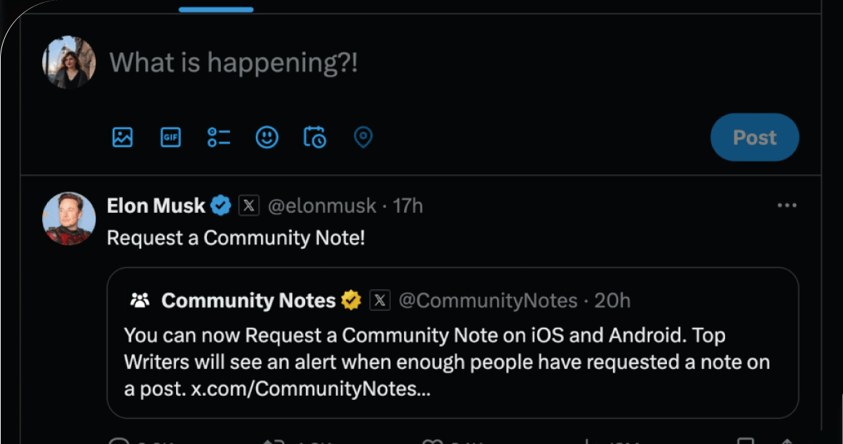The width and height of the screenshot is (843, 444).
Task: Tag a location in the post
Action: coord(363,137)
